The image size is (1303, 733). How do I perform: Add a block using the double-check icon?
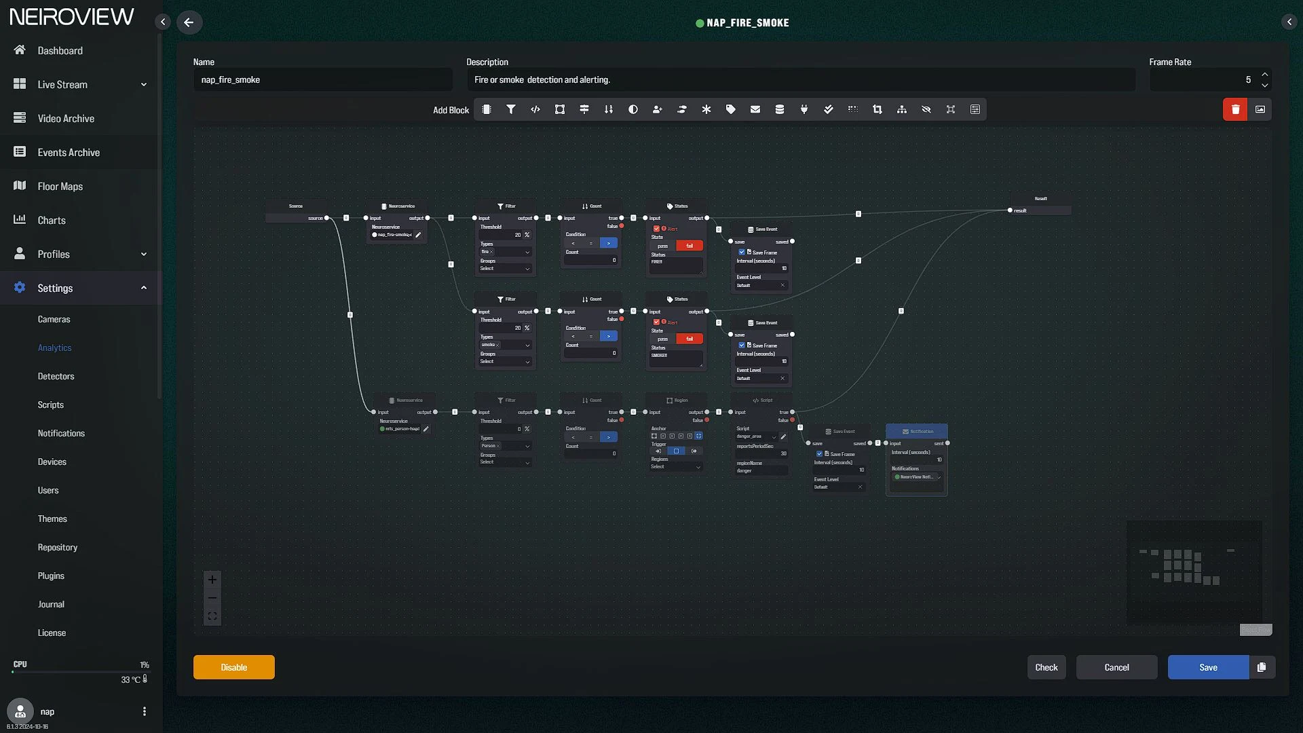click(x=829, y=109)
